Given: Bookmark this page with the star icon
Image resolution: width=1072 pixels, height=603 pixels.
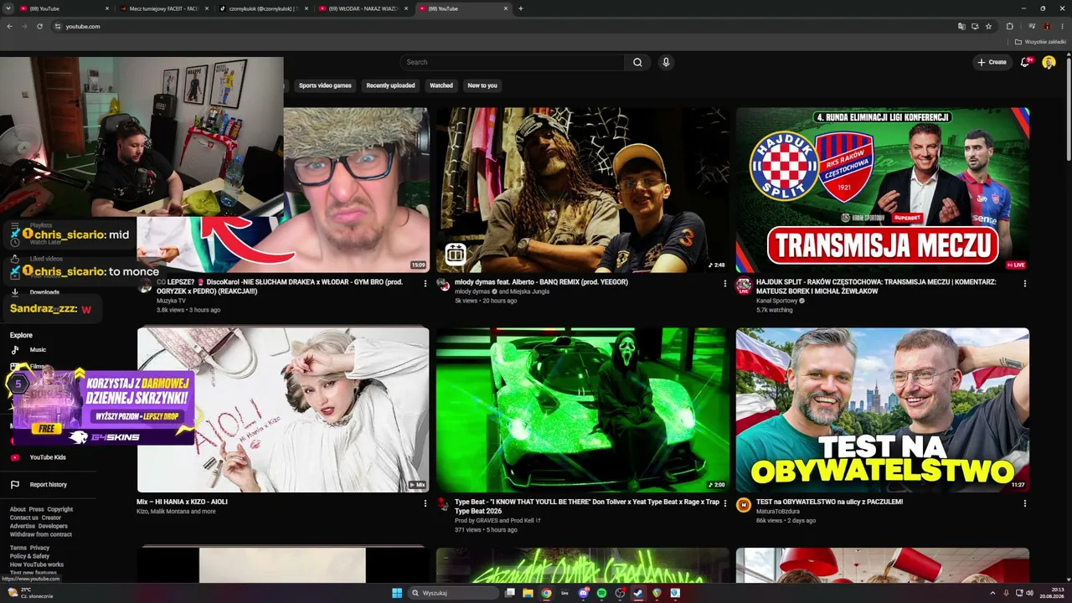Looking at the screenshot, I should [988, 26].
